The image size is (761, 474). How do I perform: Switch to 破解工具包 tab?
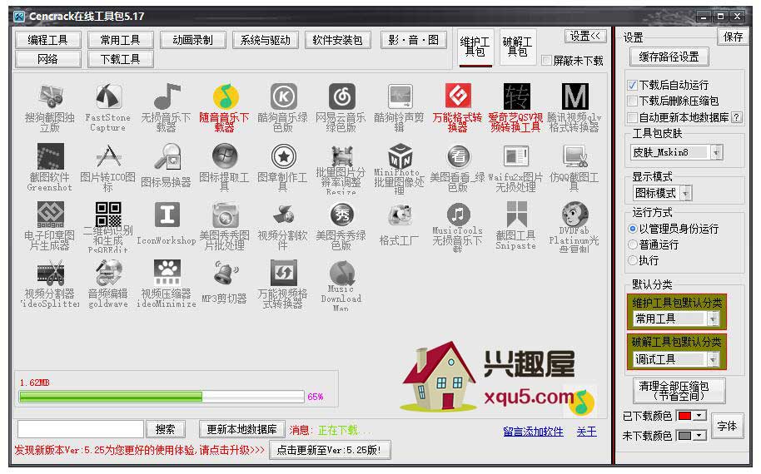click(517, 47)
